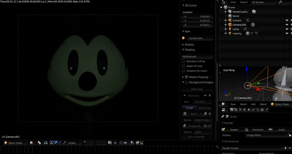Open outliner Search menu
292x154 pixels.
tap(244, 2)
